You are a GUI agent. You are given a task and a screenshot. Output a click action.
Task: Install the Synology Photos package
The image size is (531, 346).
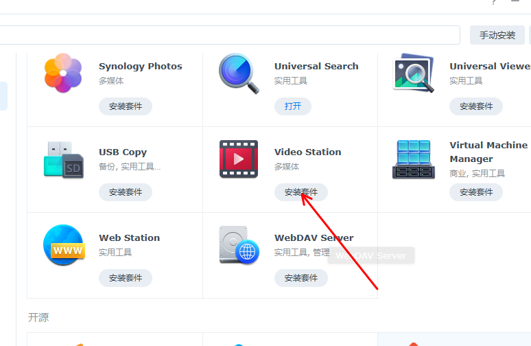(x=126, y=106)
